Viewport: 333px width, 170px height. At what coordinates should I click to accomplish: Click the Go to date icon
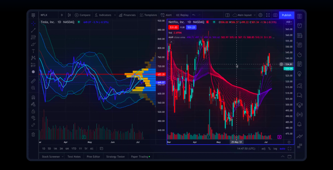[101, 149]
